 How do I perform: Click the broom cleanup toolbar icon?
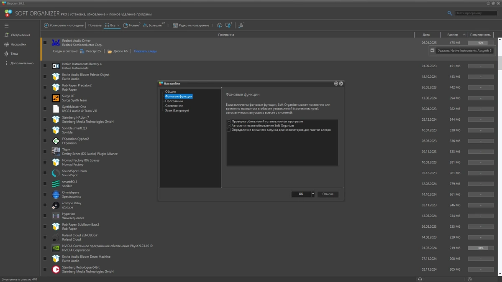point(241,25)
